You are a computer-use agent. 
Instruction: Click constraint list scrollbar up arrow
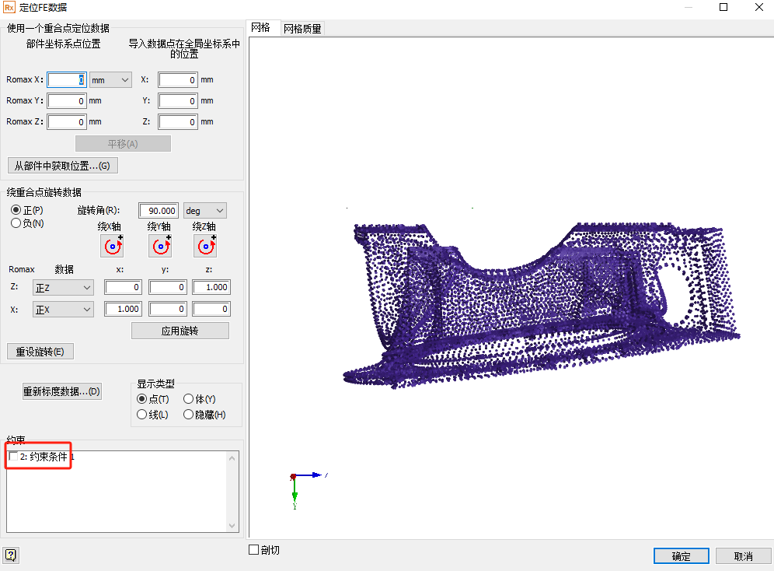pos(232,458)
